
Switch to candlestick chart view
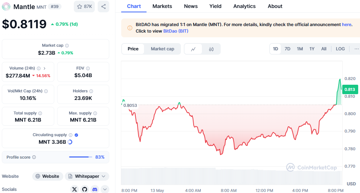pos(211,49)
